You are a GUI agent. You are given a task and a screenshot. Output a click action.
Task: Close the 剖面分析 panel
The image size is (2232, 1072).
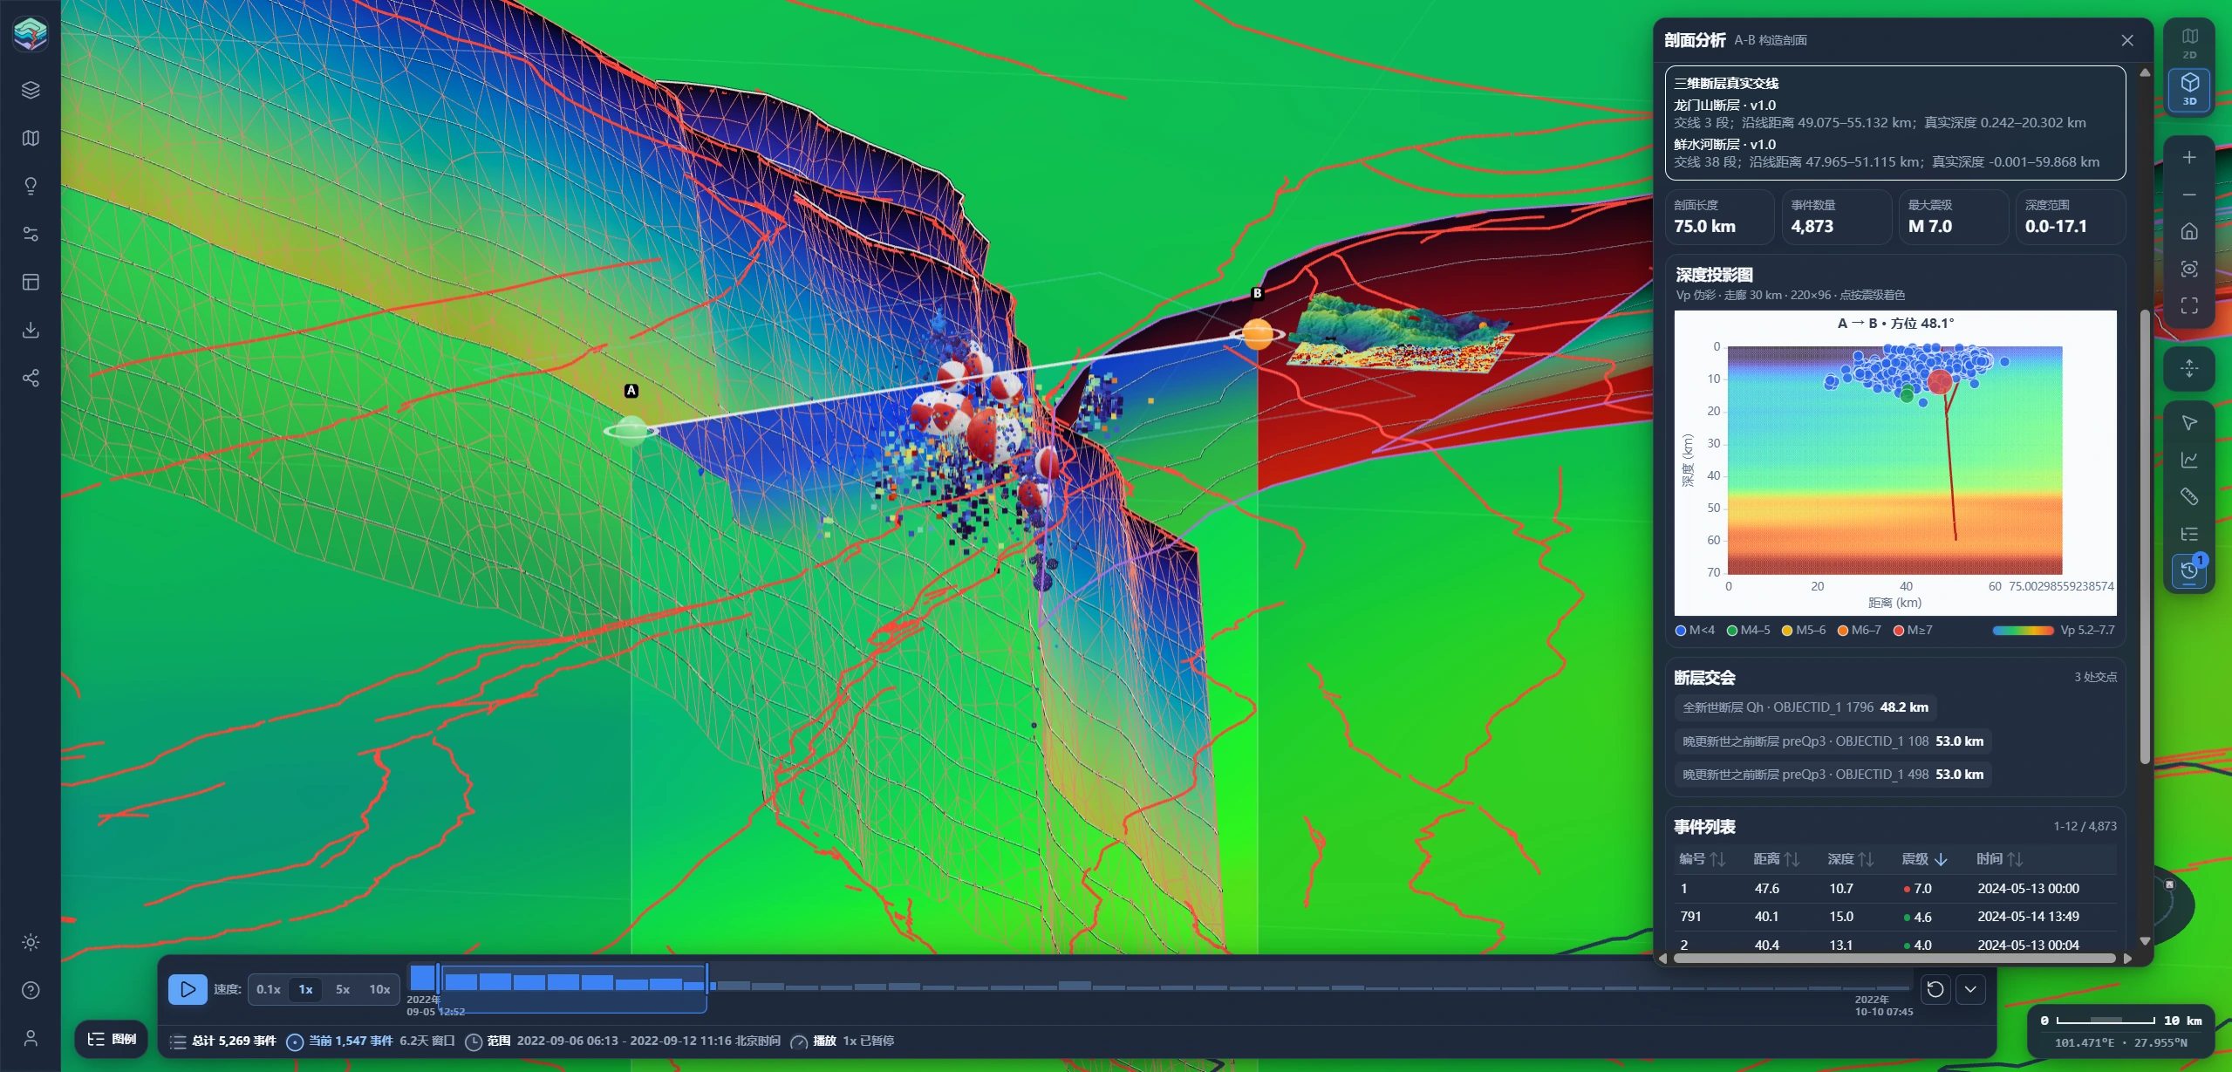coord(2127,40)
